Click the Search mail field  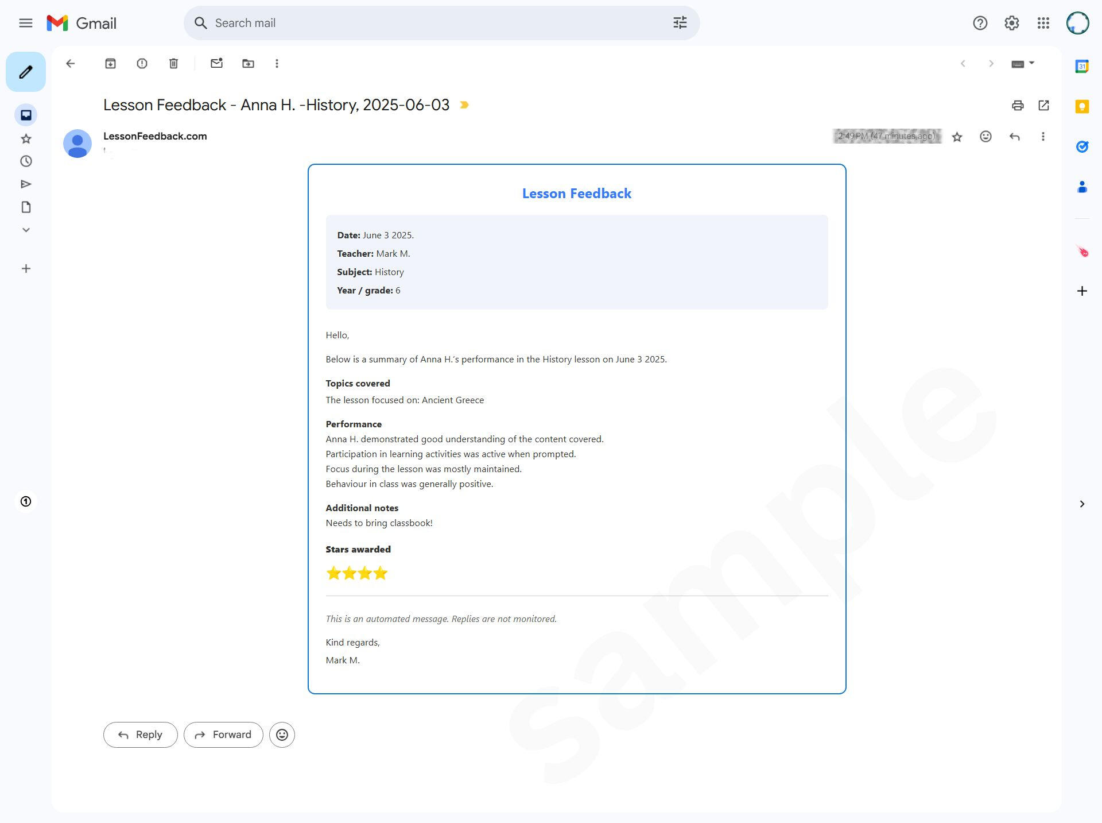pyautogui.click(x=441, y=23)
